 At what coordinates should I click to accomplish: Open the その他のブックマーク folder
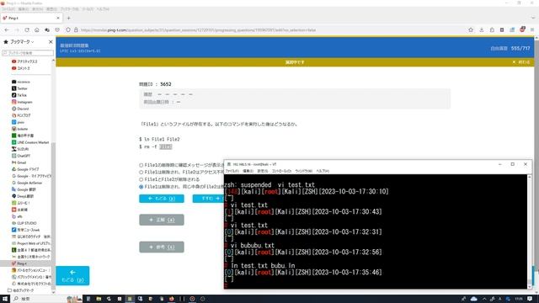tap(21, 290)
